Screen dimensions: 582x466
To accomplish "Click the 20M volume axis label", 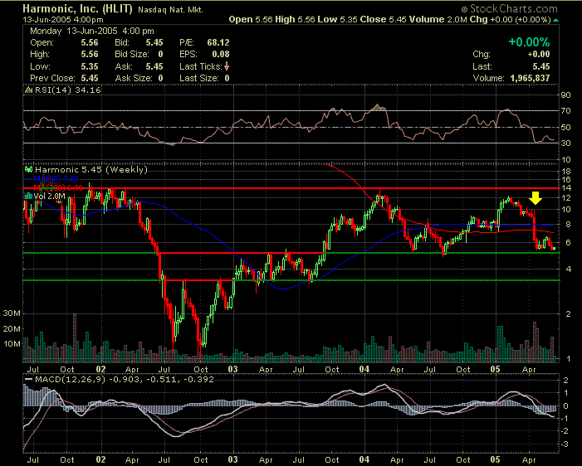I will 12,329.
